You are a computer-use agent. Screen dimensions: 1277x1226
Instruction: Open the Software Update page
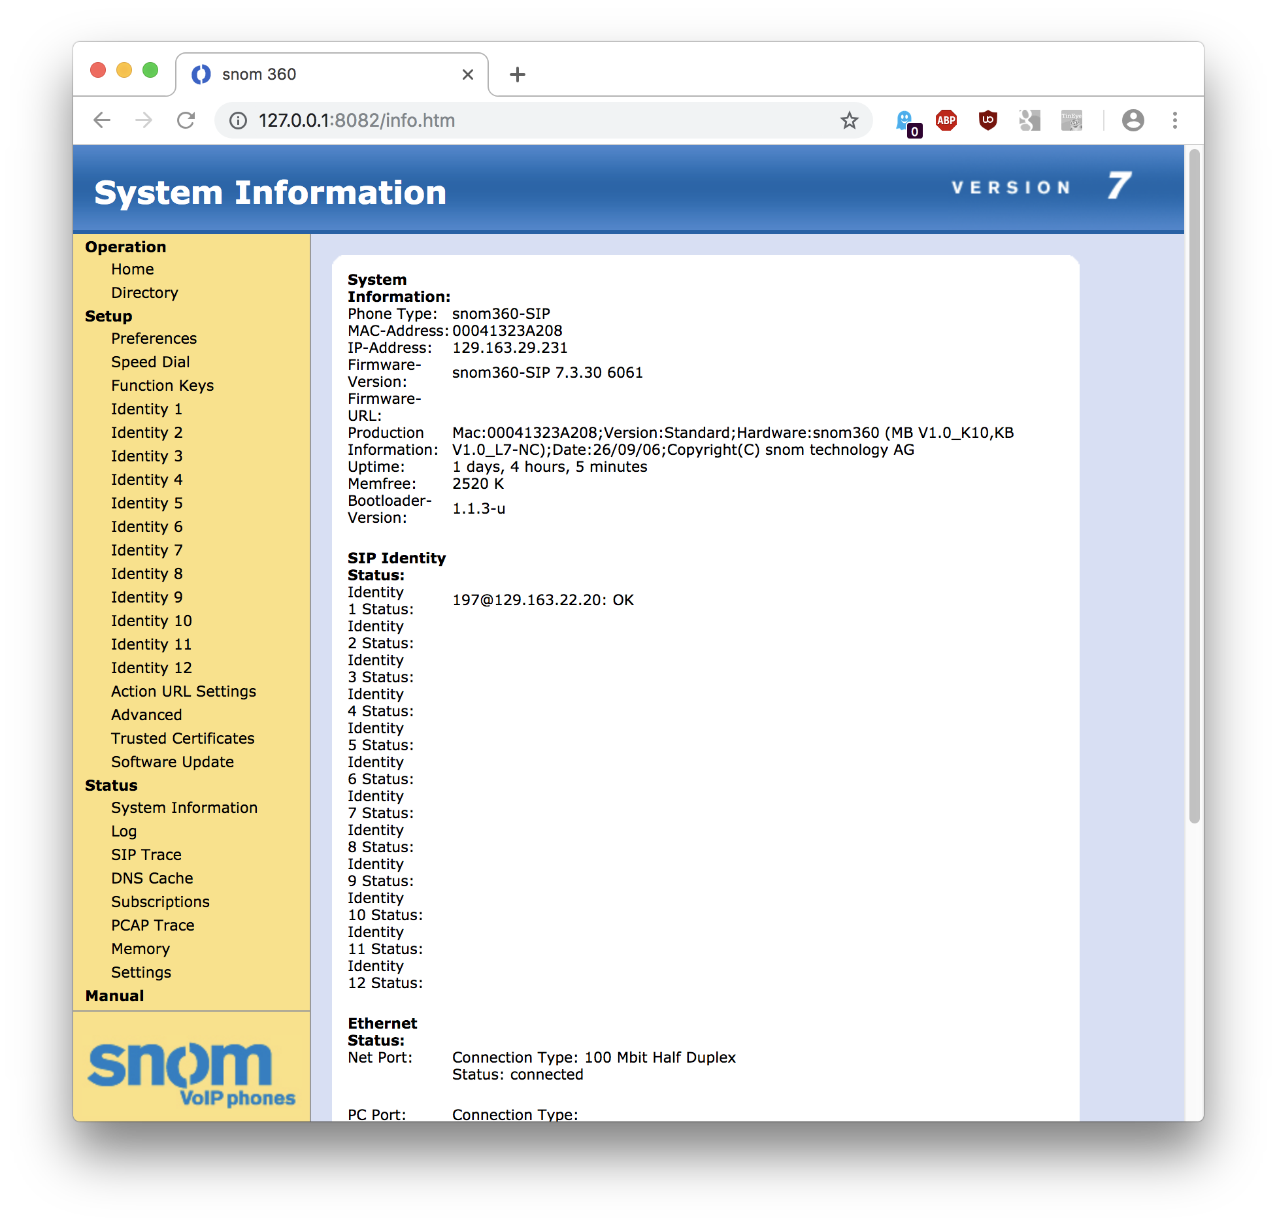(173, 761)
